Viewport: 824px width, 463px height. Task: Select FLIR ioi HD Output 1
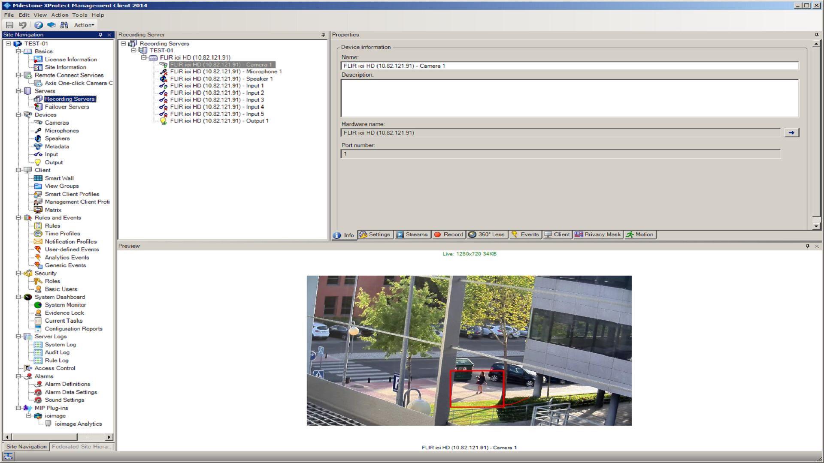pos(219,121)
